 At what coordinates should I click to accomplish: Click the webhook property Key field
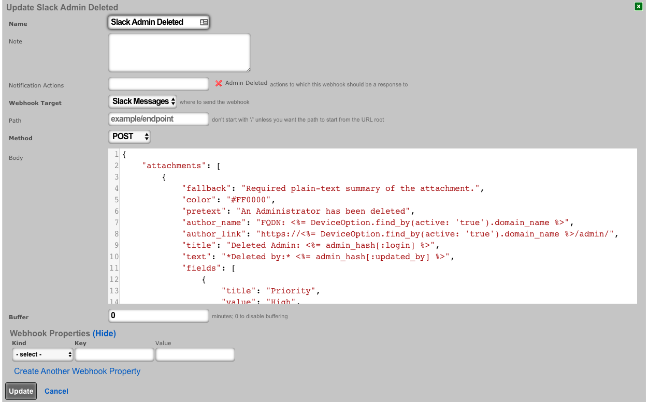[x=114, y=354]
